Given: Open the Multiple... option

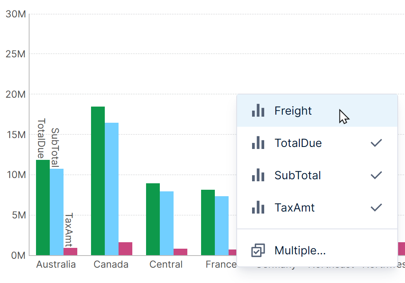Looking at the screenshot, I should pyautogui.click(x=300, y=250).
